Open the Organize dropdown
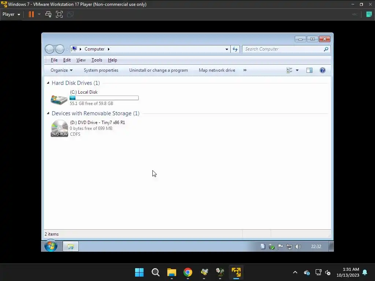The image size is (375, 281). 62,70
